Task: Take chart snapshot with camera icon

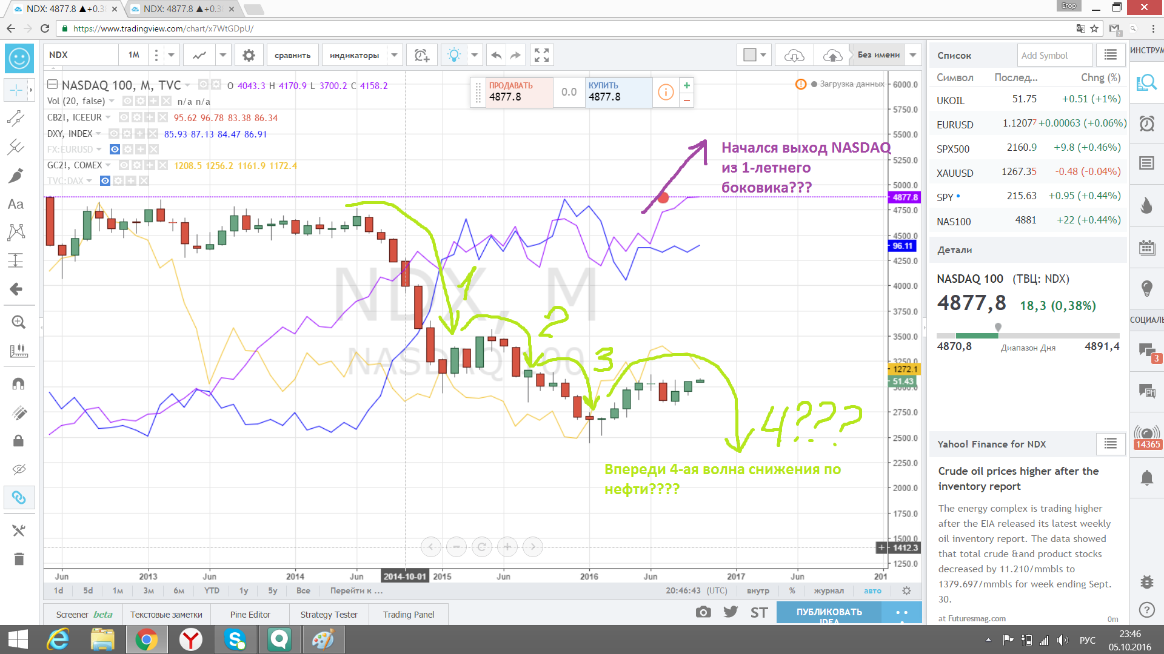Action: [x=703, y=612]
